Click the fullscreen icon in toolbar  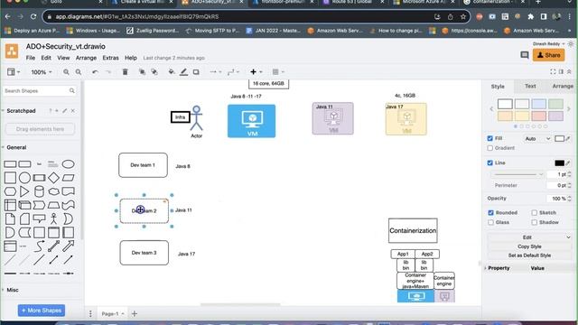click(553, 72)
